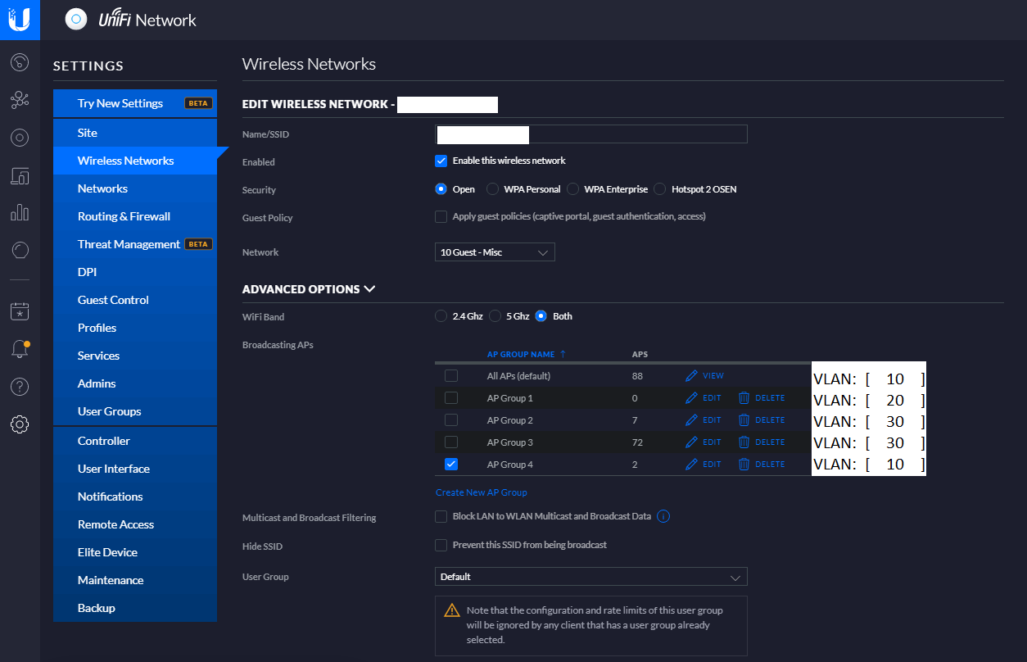1027x662 pixels.
Task: Click the Help question mark icon
Action: [20, 387]
